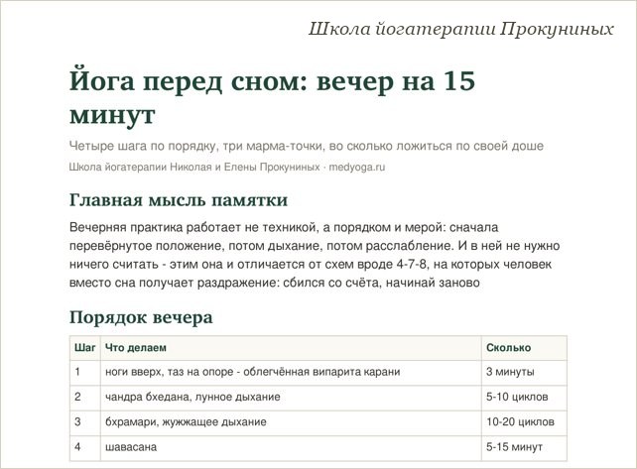Screen dimensions: 637x469
Task: Click the cell '3 минуты'
Action: click(524, 373)
